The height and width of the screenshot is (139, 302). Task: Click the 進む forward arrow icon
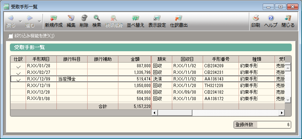pos(30,18)
